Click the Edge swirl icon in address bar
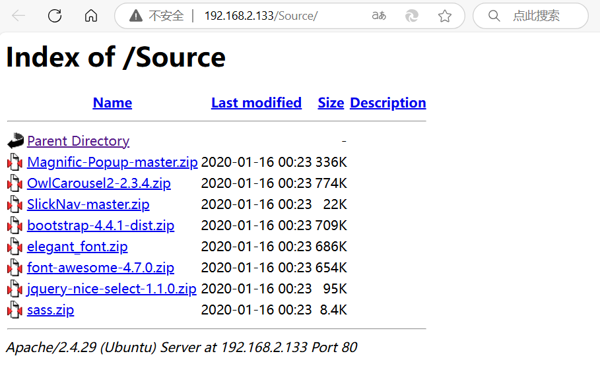Screen dimensions: 600x389 412,16
